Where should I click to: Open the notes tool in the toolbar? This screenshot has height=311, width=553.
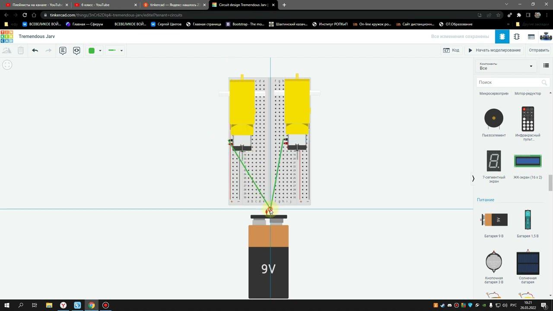63,51
